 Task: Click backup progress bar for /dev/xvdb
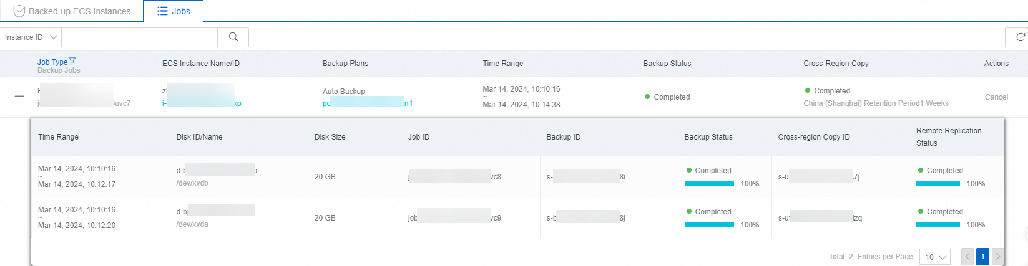[x=709, y=184]
